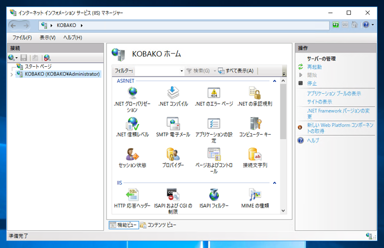This screenshot has height=248, width=384.
Task: Click the delete connection icon in connections toolbar
Action: (x=47, y=58)
